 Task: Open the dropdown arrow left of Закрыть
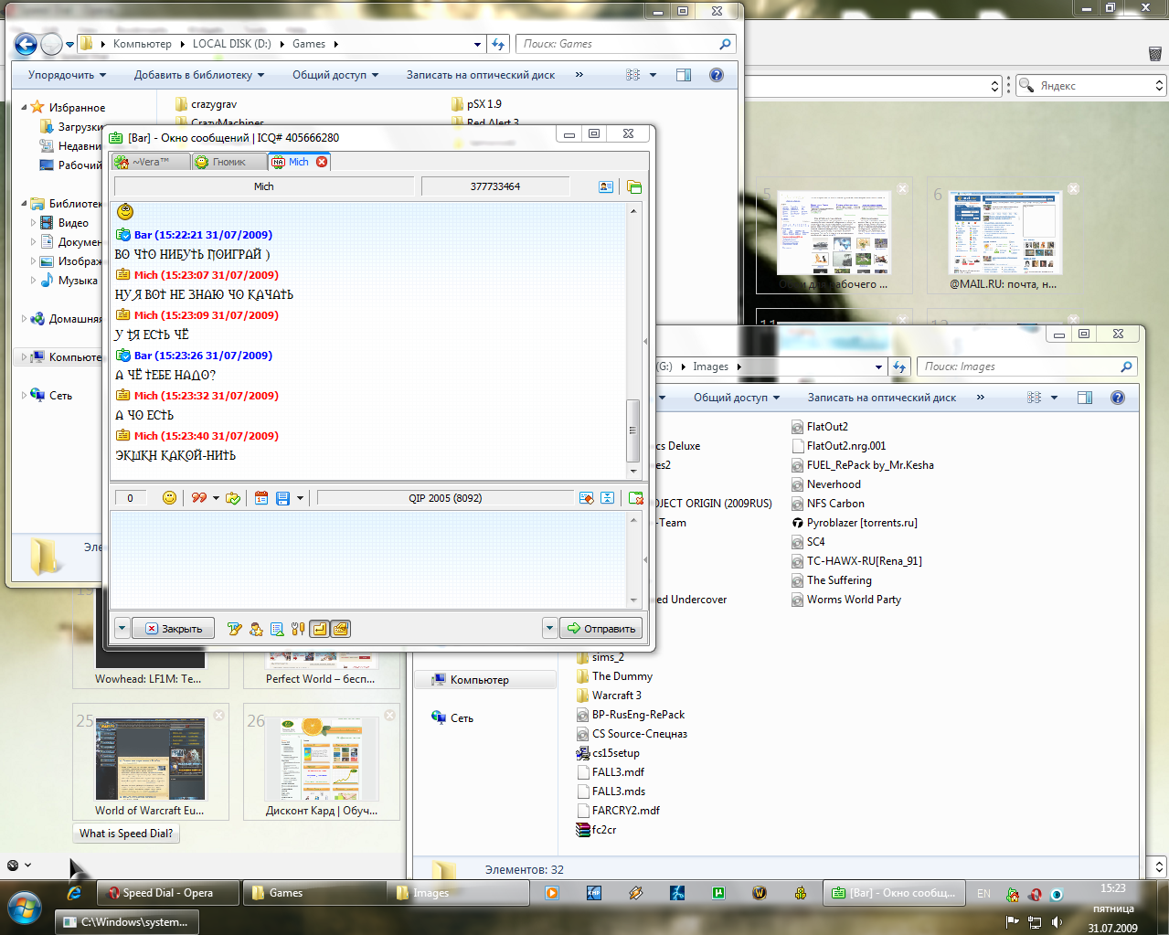122,629
